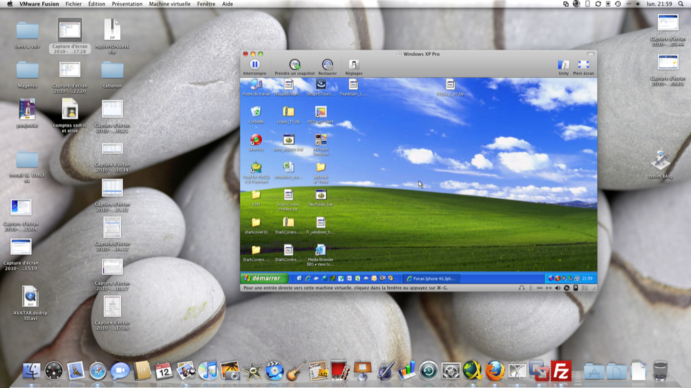Open VMware Fusion icon in the Dock
Screen dimensions: 691x388
coord(539,371)
